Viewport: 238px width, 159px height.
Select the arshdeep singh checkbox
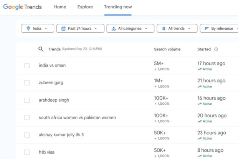(x=27, y=100)
